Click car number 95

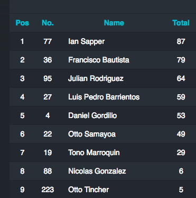pyautogui.click(x=48, y=78)
